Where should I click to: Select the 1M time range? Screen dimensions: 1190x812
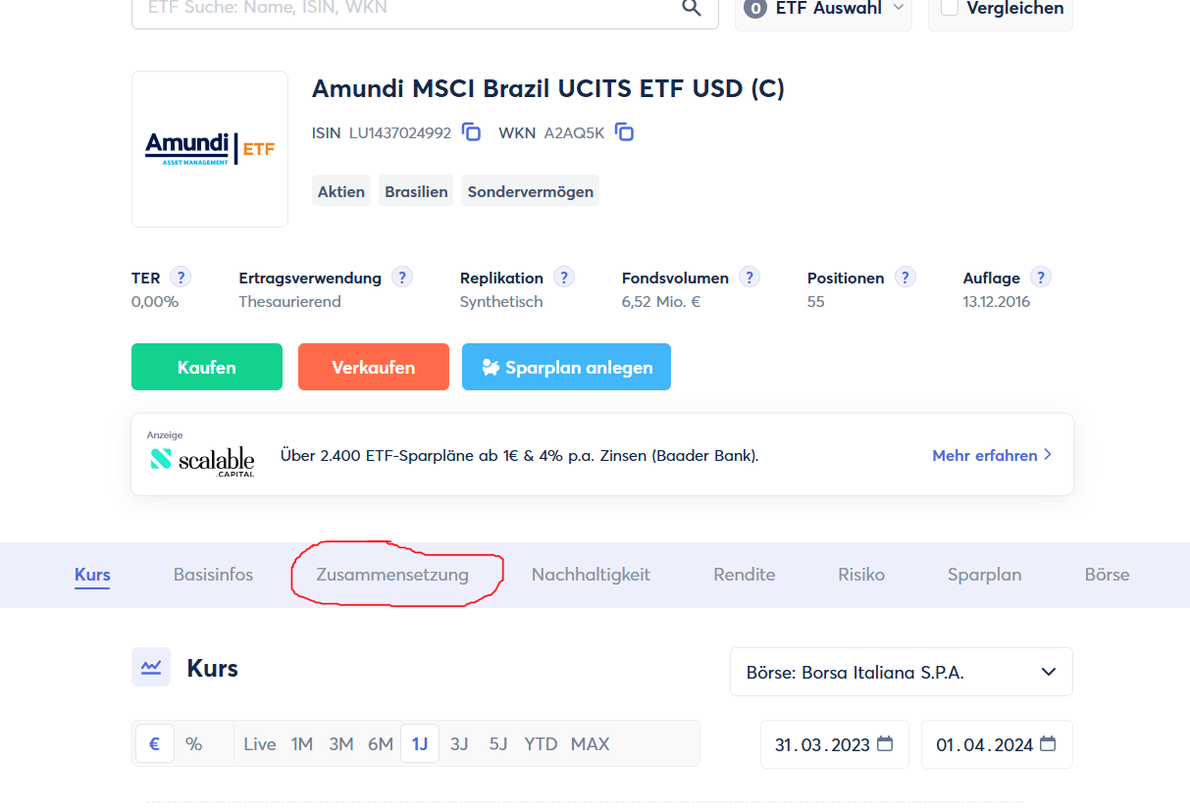(x=302, y=744)
